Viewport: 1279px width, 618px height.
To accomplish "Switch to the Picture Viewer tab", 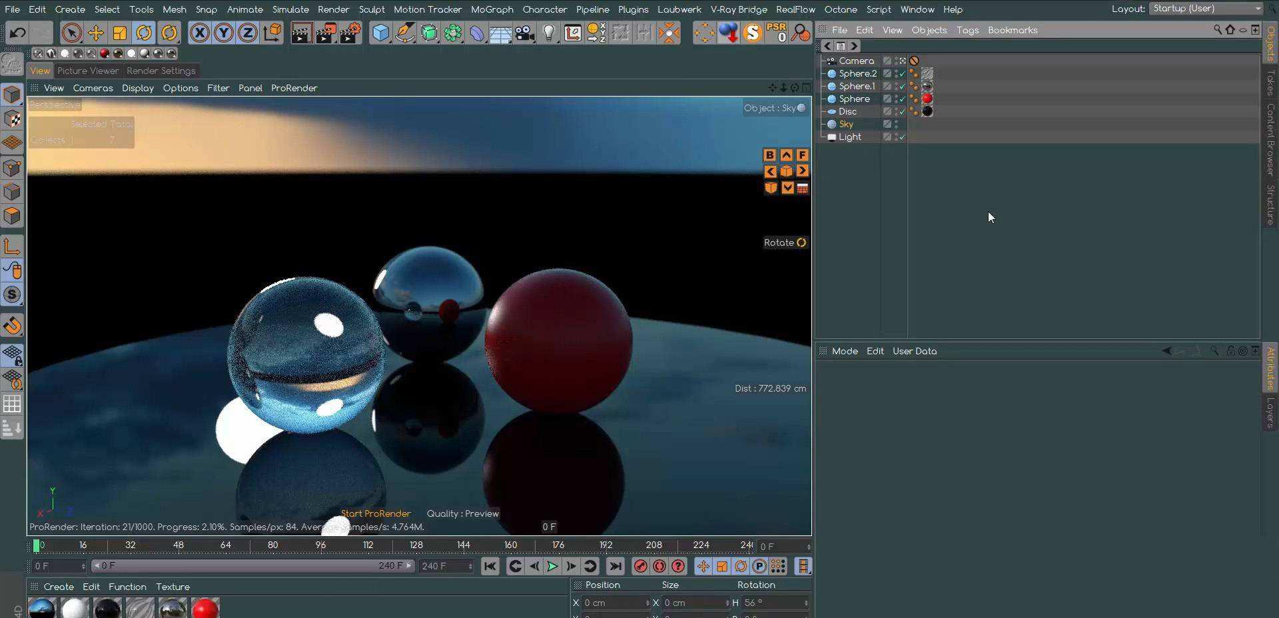I will pyautogui.click(x=88, y=71).
